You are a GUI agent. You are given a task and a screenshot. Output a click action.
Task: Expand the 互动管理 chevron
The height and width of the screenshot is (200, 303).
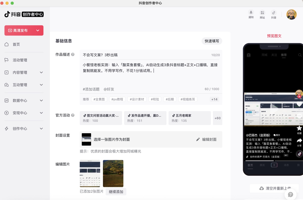pos(41,85)
